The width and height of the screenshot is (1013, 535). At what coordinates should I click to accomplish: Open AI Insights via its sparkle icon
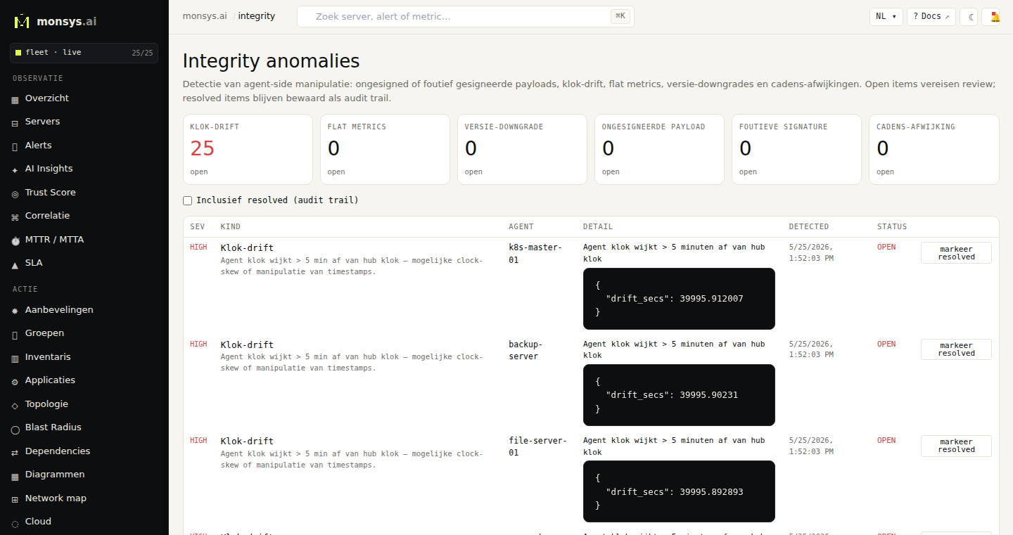[x=15, y=169]
